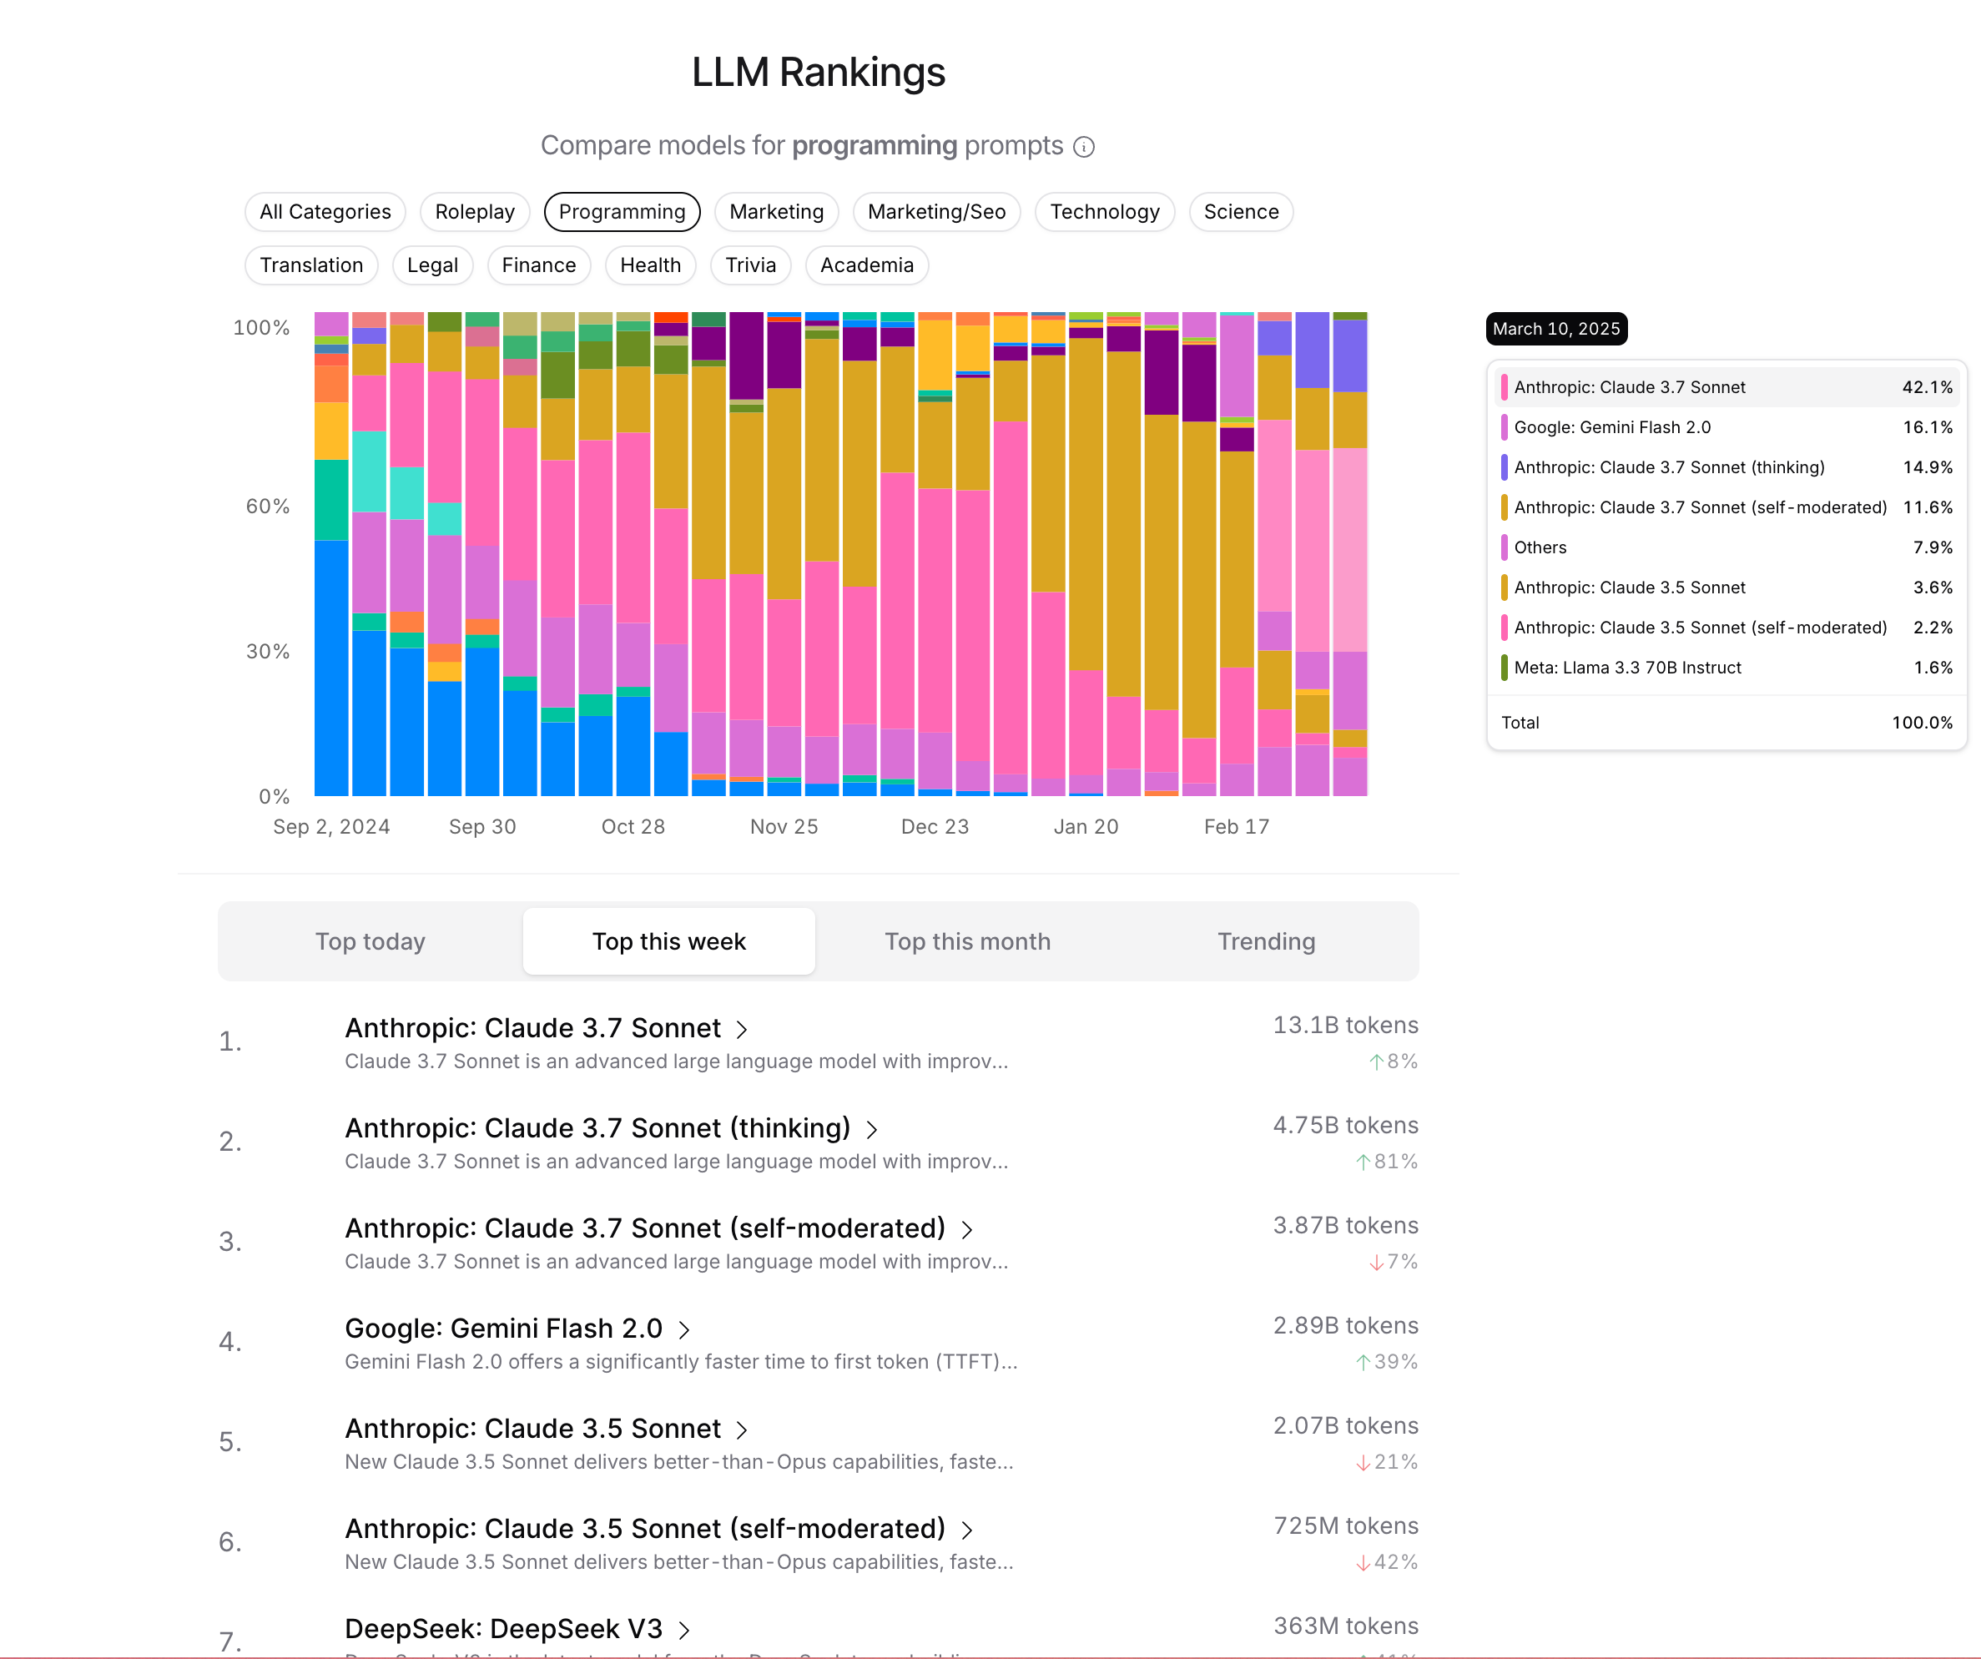Image resolution: width=1981 pixels, height=1659 pixels.
Task: Open the Google: Gemini Flash 2.0 ranking link
Action: pos(504,1328)
